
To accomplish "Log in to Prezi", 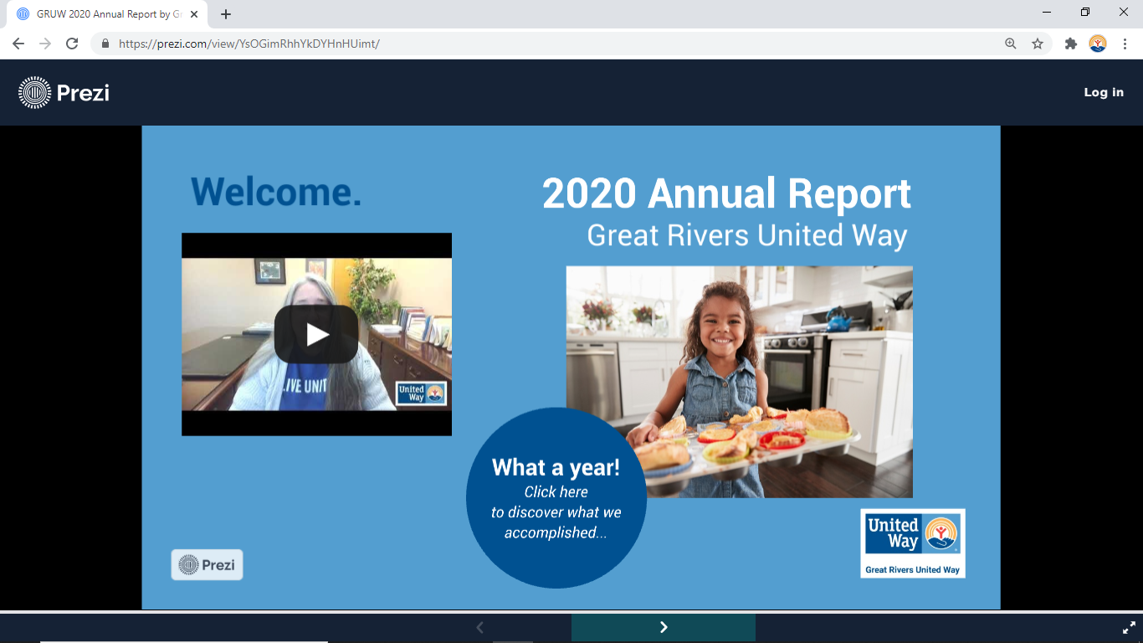I will tap(1104, 92).
